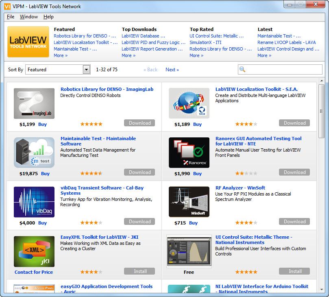Click the LabVIEW Tools Network logo
The width and height of the screenshot is (329, 297).
pyautogui.click(x=28, y=42)
